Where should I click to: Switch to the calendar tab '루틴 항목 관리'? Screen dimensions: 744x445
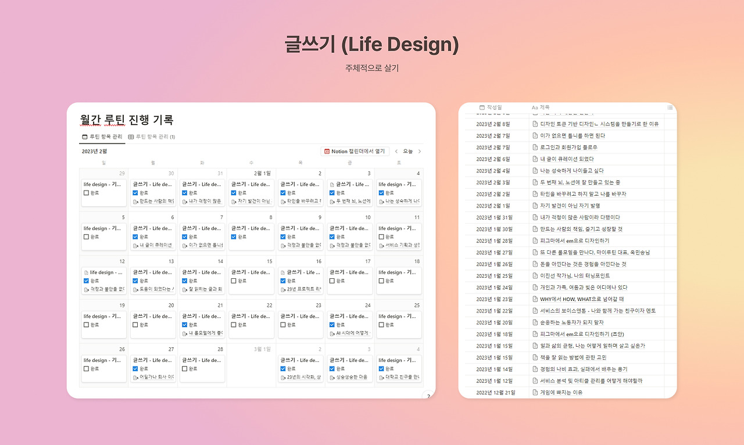coord(102,137)
